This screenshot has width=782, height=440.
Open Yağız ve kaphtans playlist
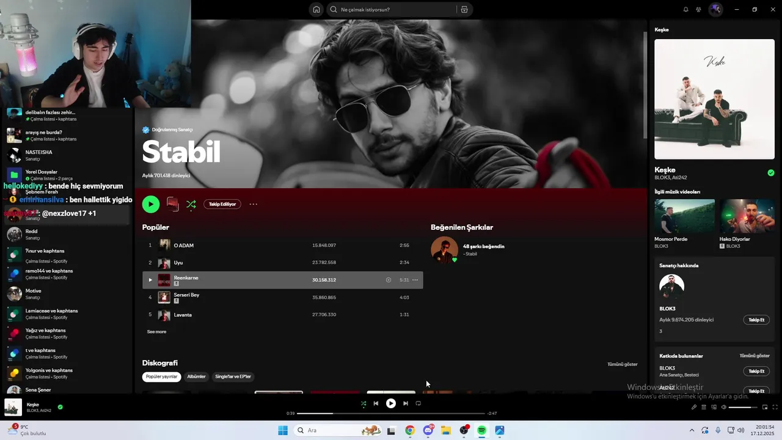click(x=67, y=334)
